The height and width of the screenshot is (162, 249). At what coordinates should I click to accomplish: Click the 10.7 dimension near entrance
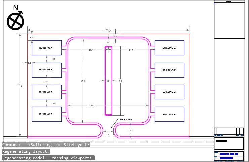pyautogui.click(x=130, y=131)
